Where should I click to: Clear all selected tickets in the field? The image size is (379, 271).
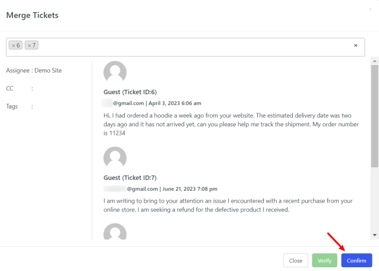point(355,46)
